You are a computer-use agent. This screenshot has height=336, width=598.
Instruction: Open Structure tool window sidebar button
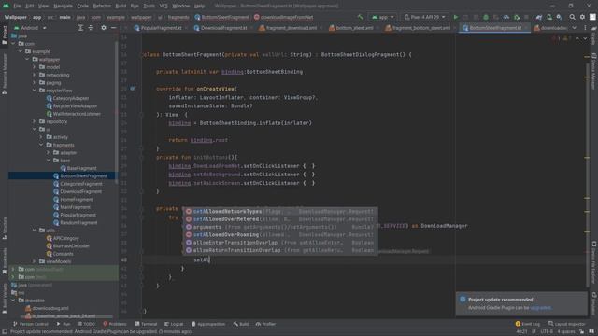[x=5, y=228]
